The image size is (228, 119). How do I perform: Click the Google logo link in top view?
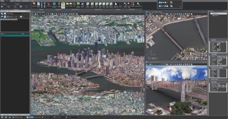tap(153, 58)
